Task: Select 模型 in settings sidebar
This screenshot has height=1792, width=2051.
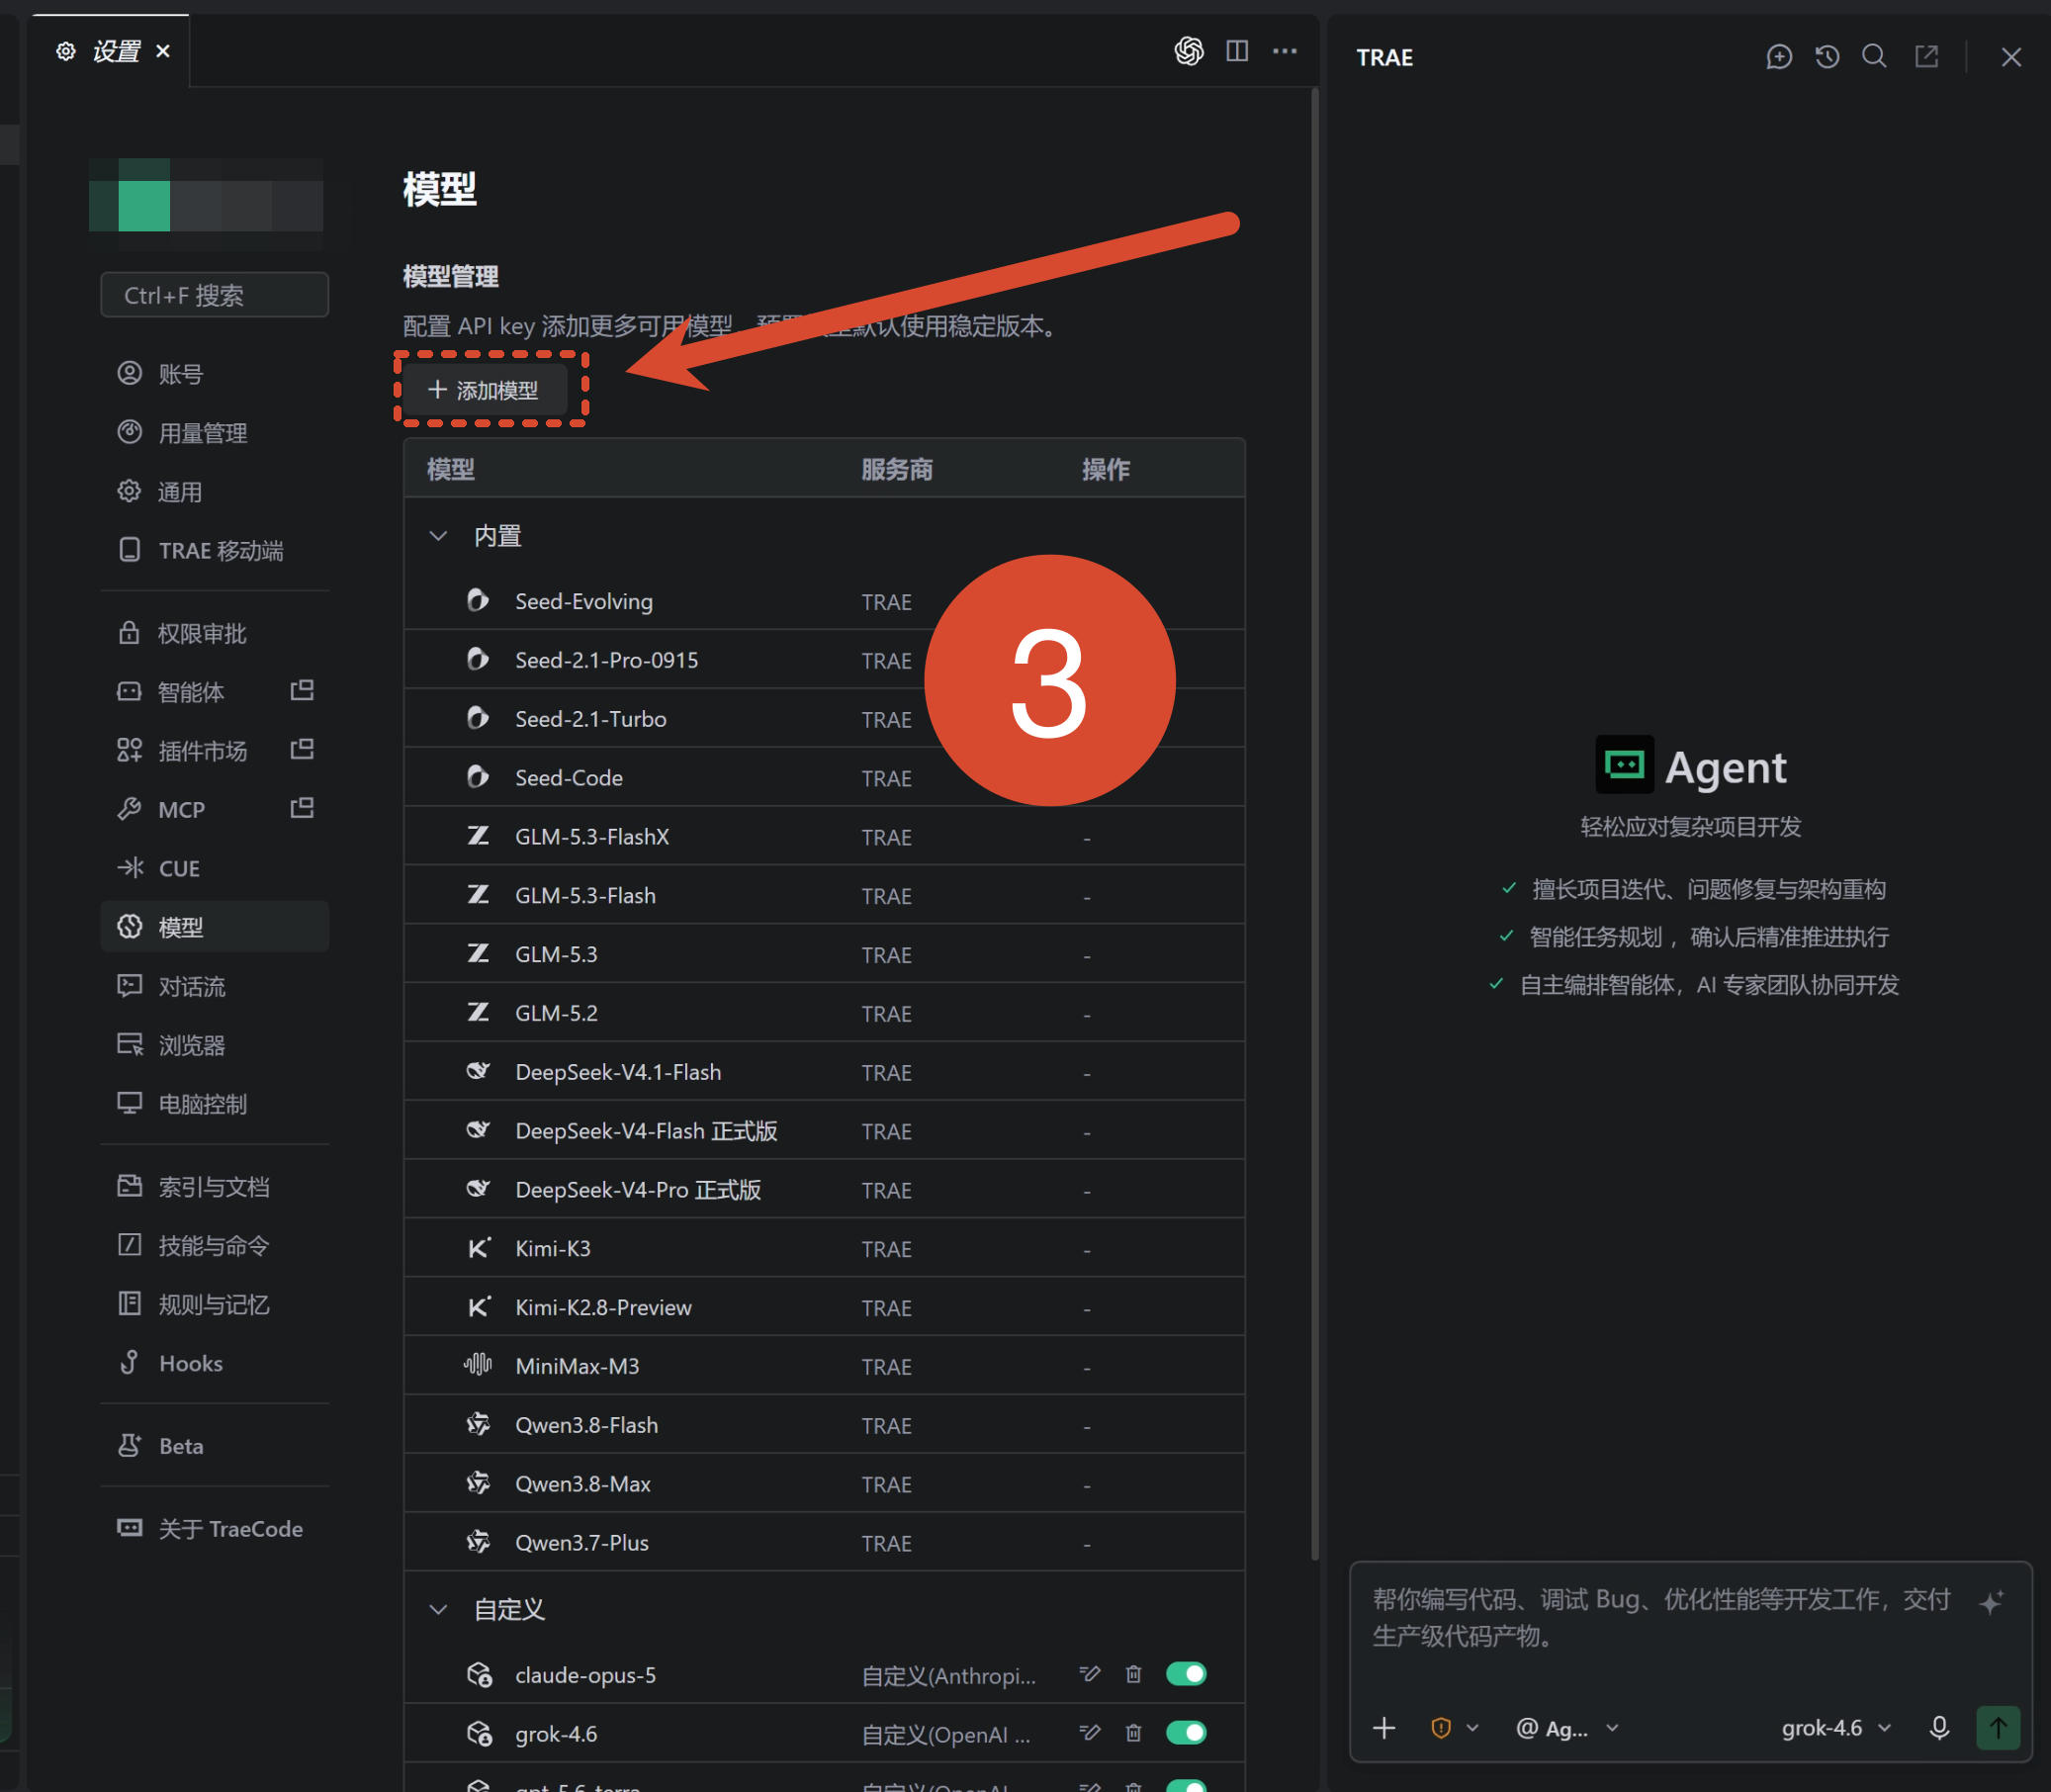Action: [215, 927]
